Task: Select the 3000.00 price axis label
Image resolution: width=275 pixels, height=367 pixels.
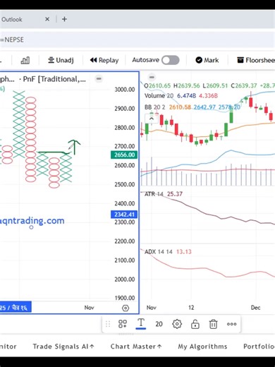Action: click(x=125, y=90)
